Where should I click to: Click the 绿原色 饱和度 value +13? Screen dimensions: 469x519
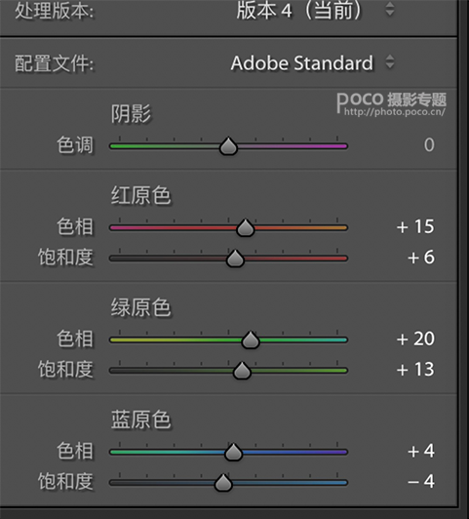(x=415, y=370)
